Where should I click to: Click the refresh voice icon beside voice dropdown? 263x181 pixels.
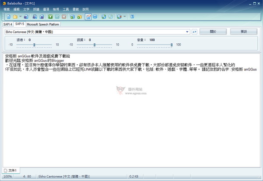194,32
